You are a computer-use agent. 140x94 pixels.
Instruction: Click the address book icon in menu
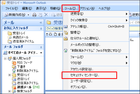click(66, 27)
